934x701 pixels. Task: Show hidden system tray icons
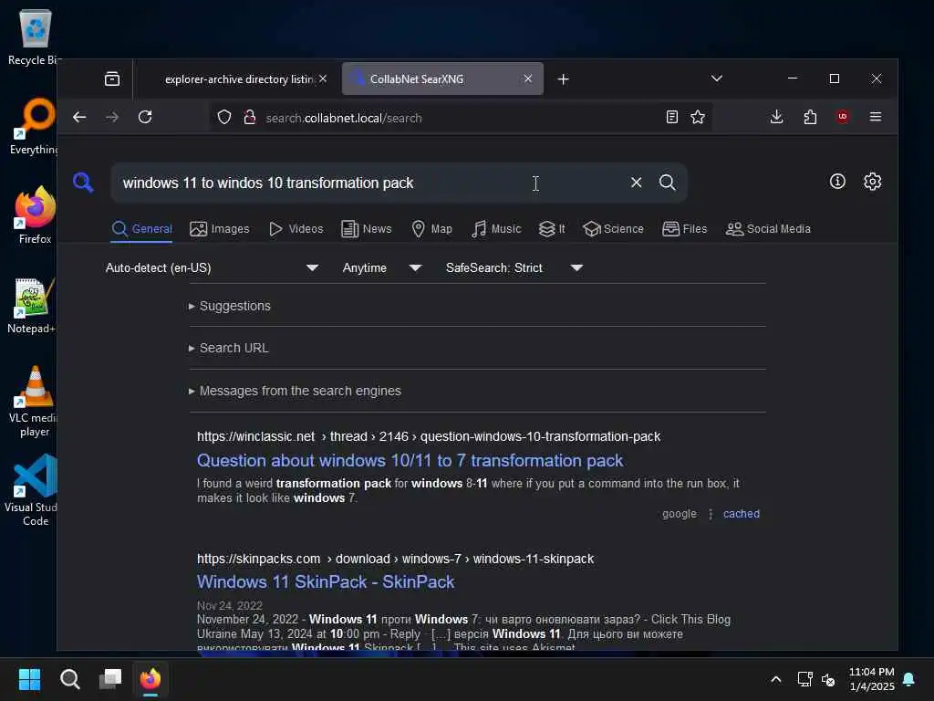coord(775,678)
